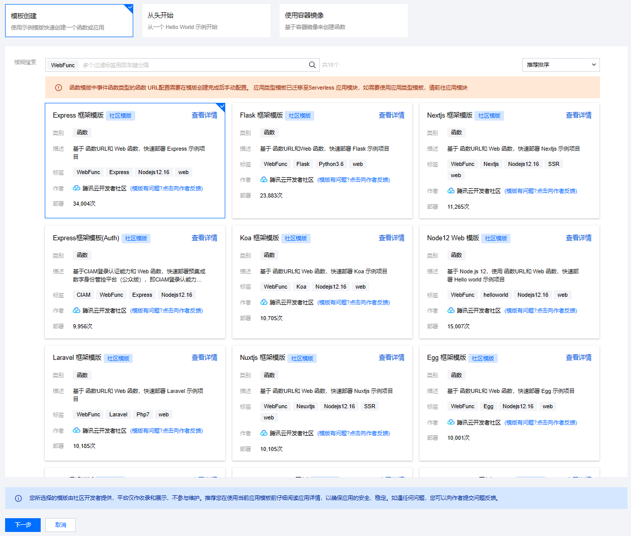Click the info icon in blue notice
This screenshot has height=536, width=631.
point(18,498)
